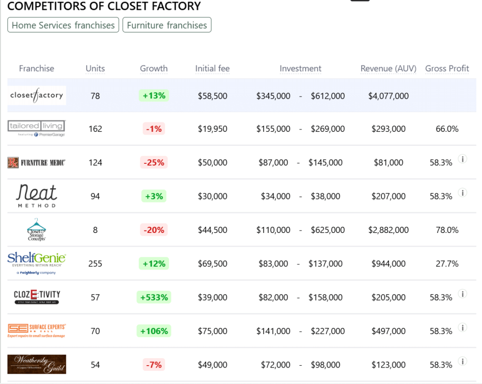
Task: Click the $625,000 investment maximum
Action: pos(328,230)
